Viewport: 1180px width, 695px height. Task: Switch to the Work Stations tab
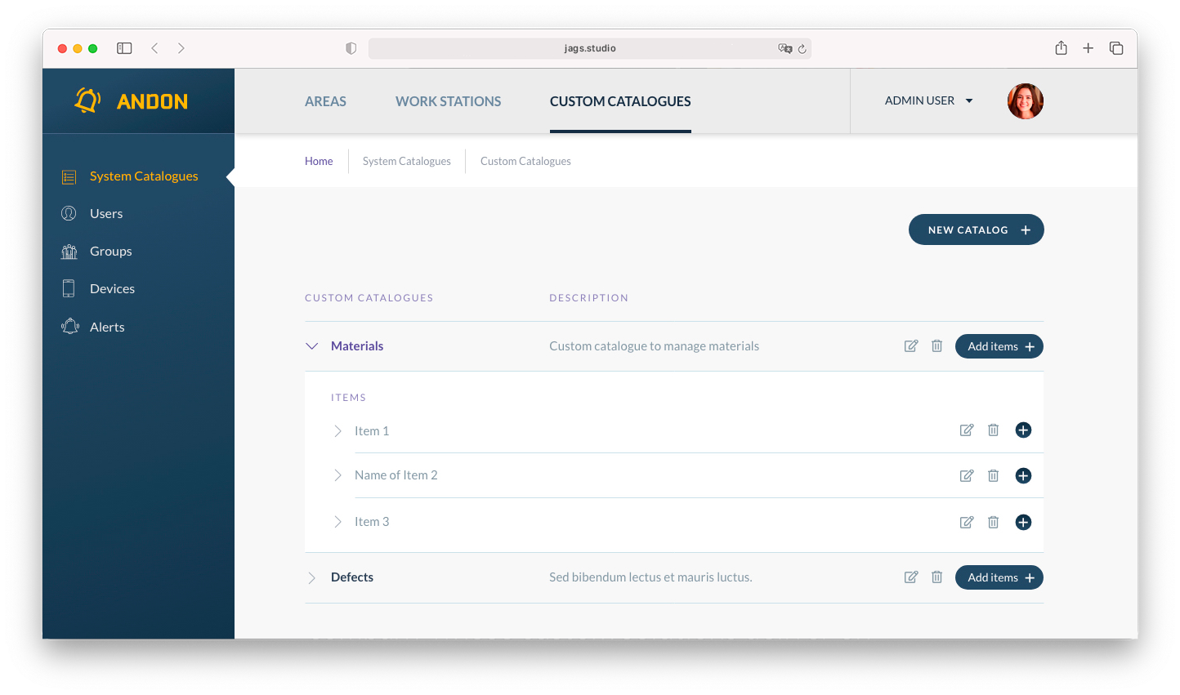pyautogui.click(x=448, y=101)
